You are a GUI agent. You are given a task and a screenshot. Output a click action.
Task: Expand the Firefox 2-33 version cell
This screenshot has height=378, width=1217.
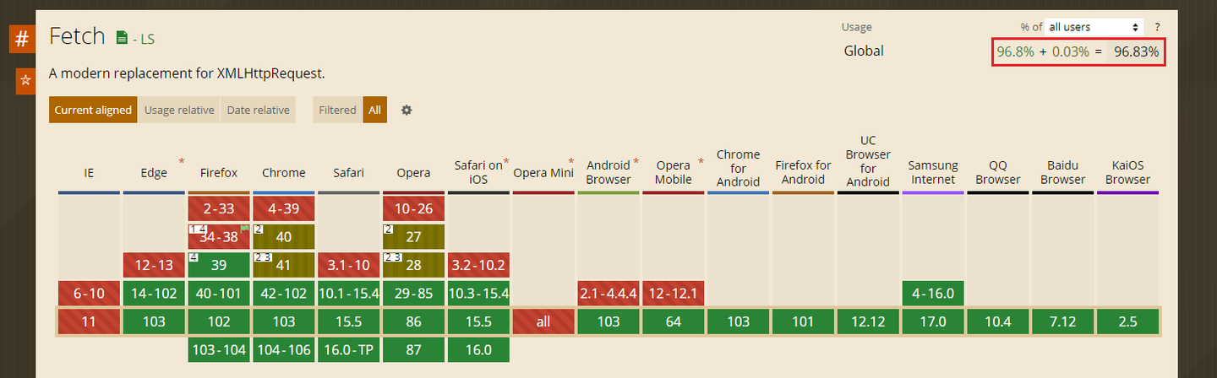click(219, 208)
